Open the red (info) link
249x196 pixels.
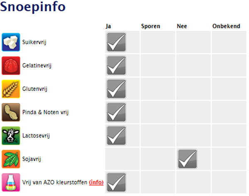pyautogui.click(x=96, y=182)
